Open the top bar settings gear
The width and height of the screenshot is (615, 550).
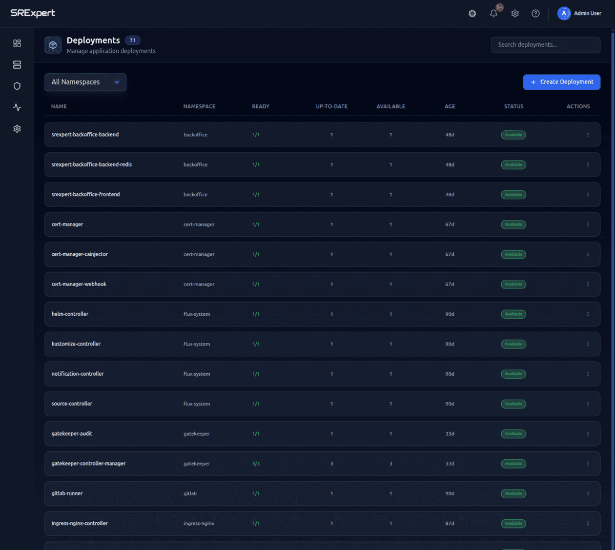click(x=515, y=13)
